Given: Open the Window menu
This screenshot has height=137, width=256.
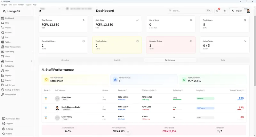Looking at the screenshot, I should click(x=21, y=5).
